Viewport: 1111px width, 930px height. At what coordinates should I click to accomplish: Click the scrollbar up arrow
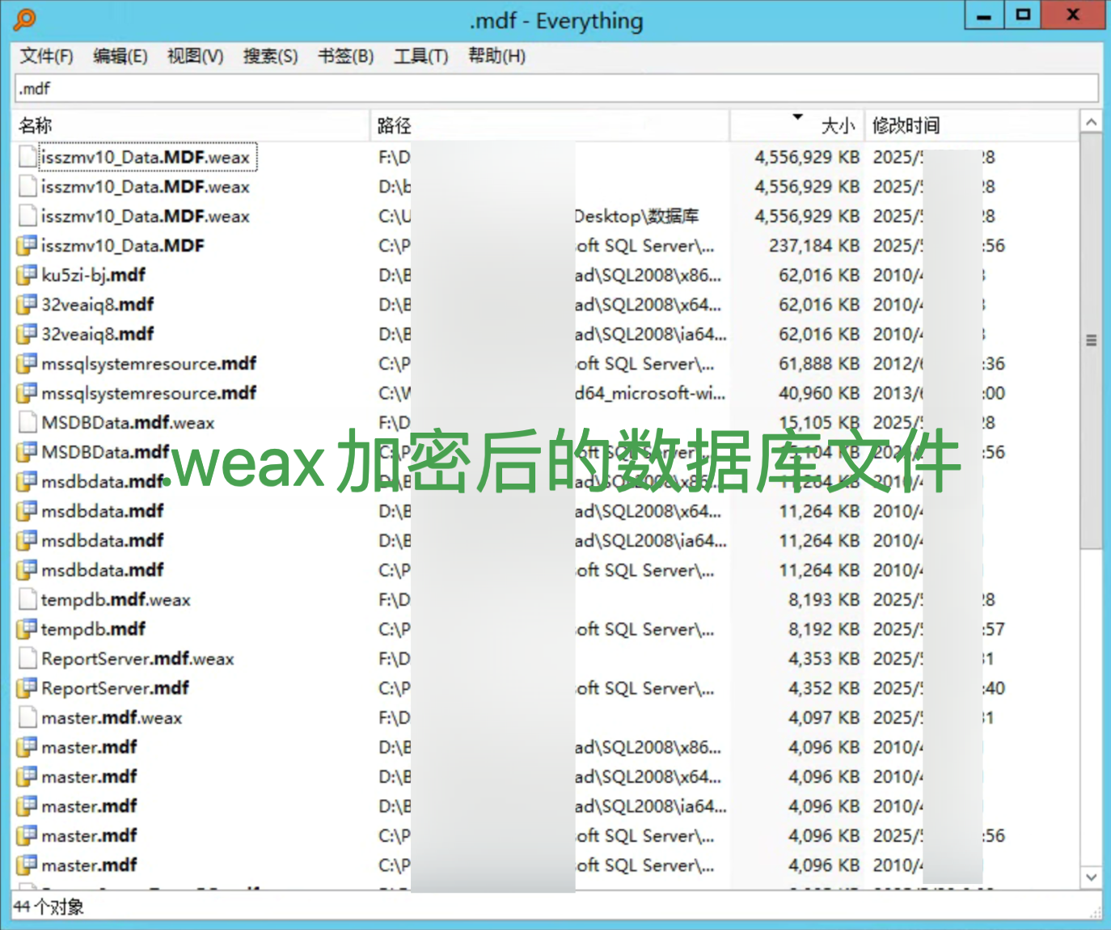(x=1091, y=122)
